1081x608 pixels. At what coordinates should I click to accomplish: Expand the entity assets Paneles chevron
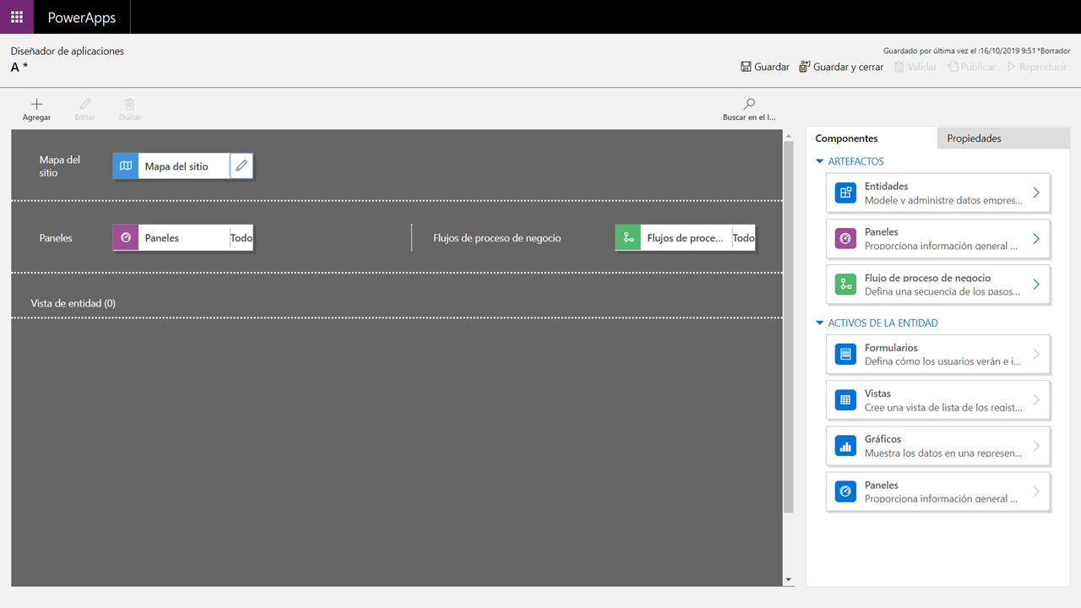(x=1036, y=491)
